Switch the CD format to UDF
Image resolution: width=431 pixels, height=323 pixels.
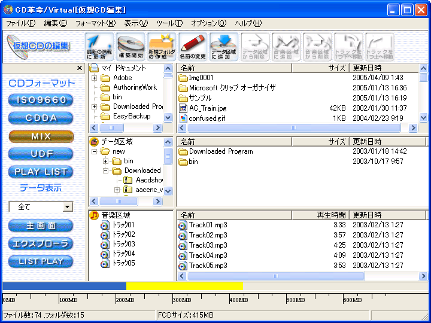pos(41,154)
